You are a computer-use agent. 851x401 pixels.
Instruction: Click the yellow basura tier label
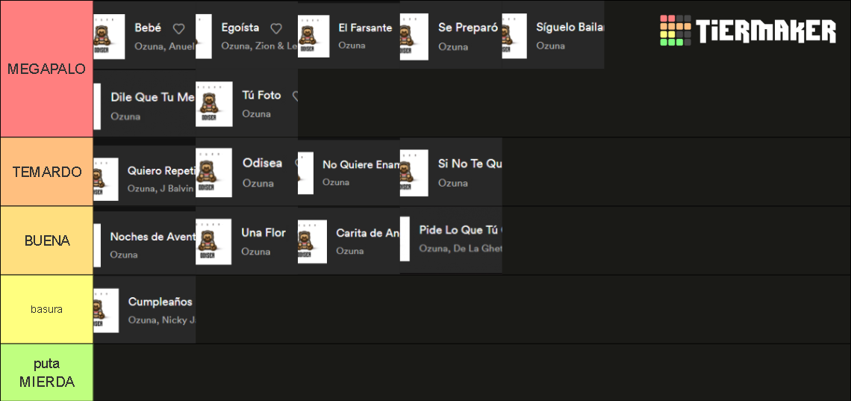[47, 309]
